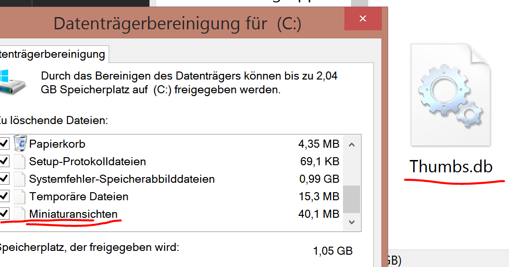Uncheck the Miniaturansichten checkbox
Screen dimensions: 509x267
[x=4, y=214]
